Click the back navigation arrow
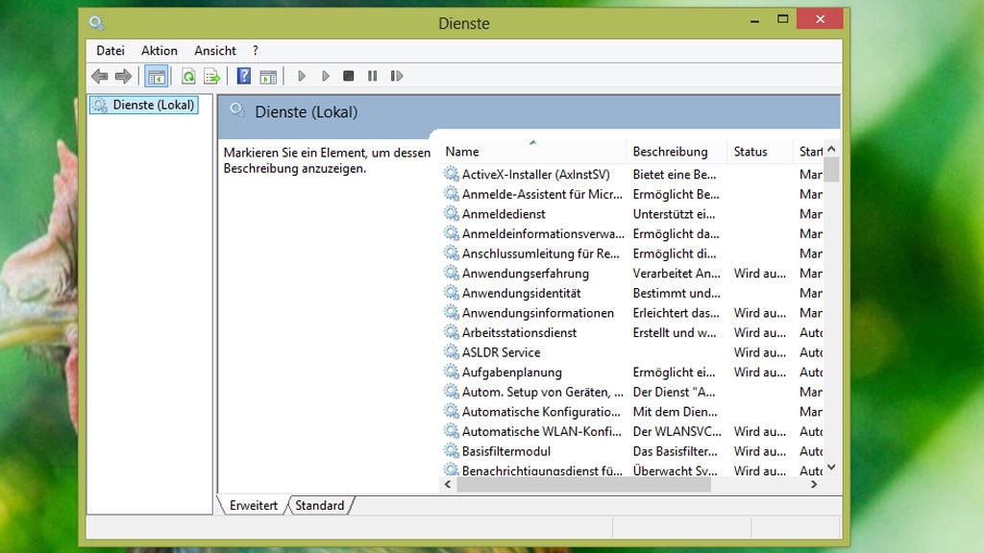 click(x=99, y=76)
